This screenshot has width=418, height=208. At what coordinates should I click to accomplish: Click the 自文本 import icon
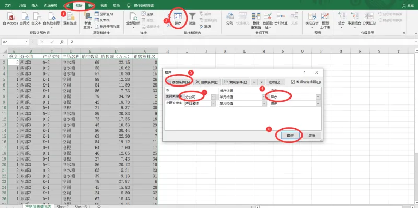pos(37,19)
